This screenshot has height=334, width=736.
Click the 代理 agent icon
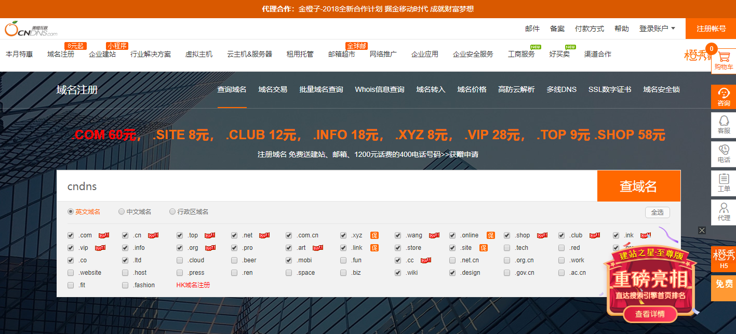(x=723, y=212)
